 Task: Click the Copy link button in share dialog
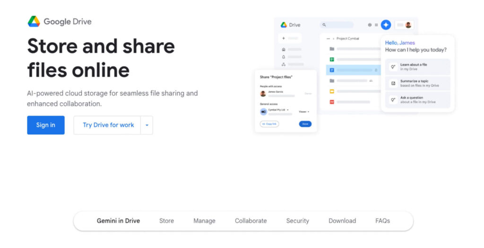[x=269, y=124]
